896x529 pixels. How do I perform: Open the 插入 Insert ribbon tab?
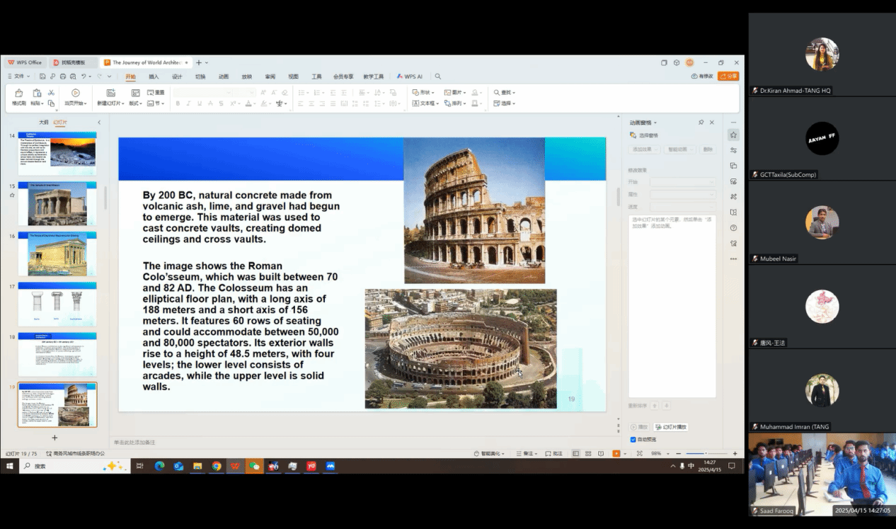tap(154, 76)
